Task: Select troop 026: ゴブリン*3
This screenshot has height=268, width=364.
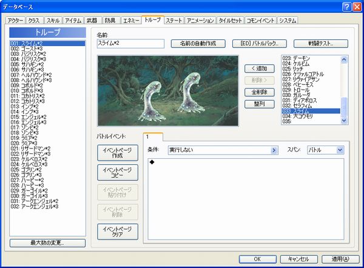Action: pyautogui.click(x=47, y=175)
